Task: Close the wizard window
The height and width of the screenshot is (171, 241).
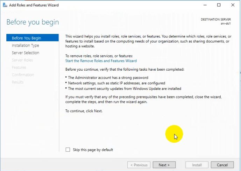Action: point(233,5)
